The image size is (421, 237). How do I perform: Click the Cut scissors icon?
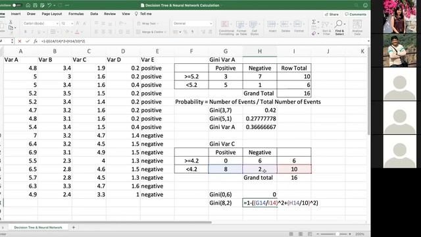(11, 22)
